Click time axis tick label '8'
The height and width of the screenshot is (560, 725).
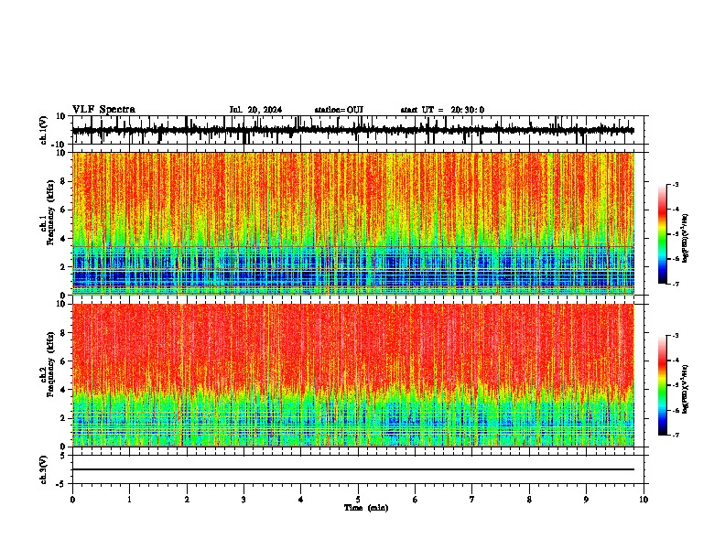pyautogui.click(x=529, y=500)
